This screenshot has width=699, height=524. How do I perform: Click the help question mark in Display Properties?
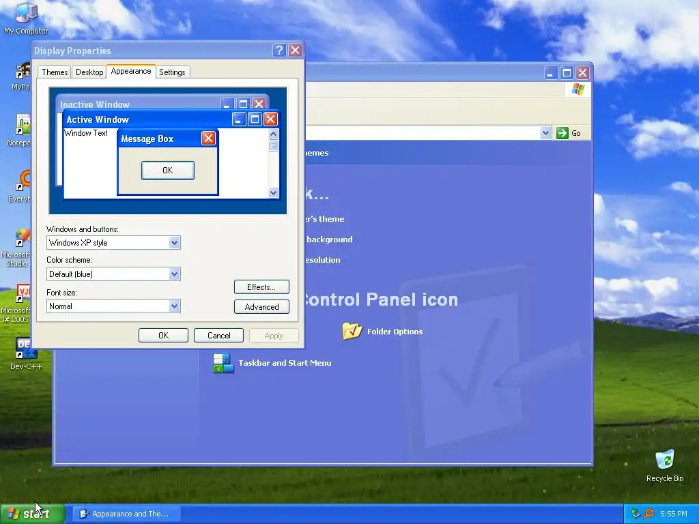279,50
